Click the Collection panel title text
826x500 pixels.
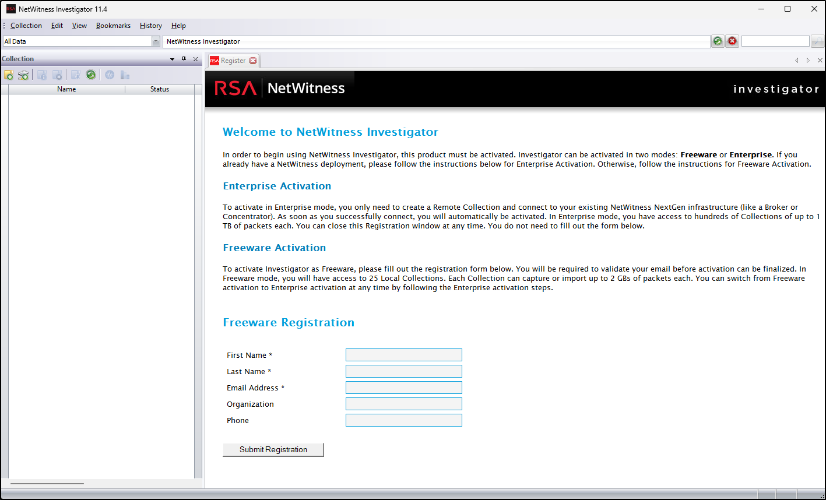[x=18, y=59]
